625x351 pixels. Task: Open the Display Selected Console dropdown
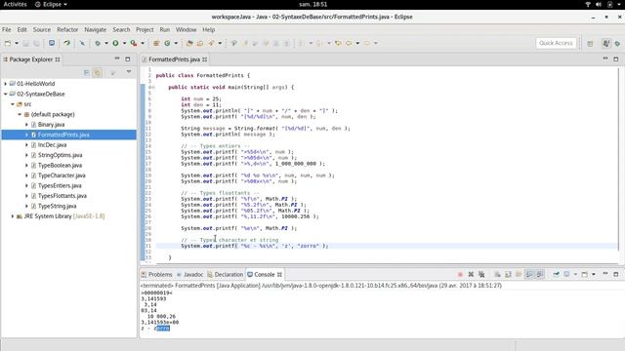pos(575,274)
